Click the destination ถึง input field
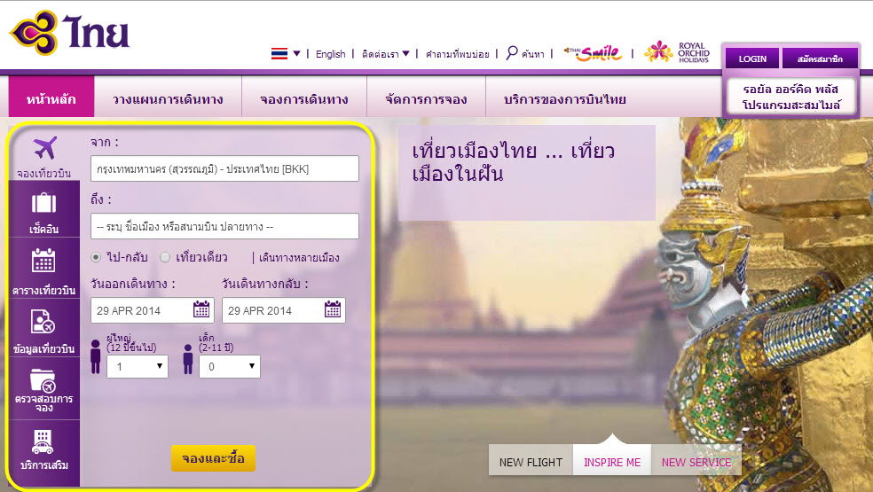The image size is (873, 492). pyautogui.click(x=225, y=227)
